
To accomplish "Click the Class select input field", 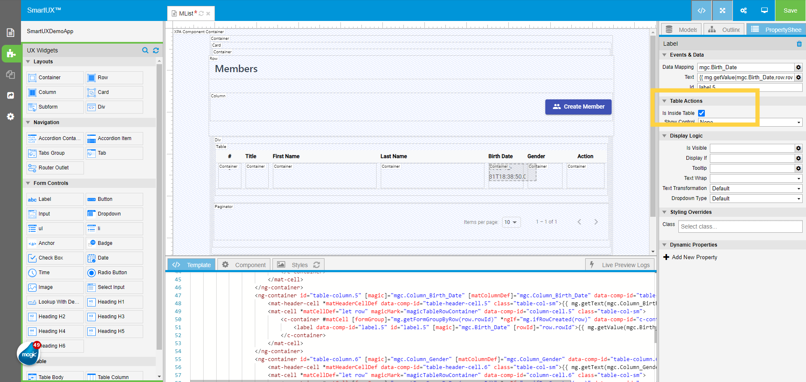I will [740, 226].
